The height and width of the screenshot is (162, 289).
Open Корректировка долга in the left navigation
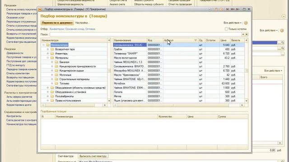[x=19, y=105]
